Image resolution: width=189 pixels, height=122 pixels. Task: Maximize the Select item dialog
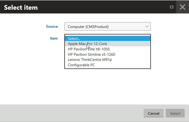coord(172,7)
